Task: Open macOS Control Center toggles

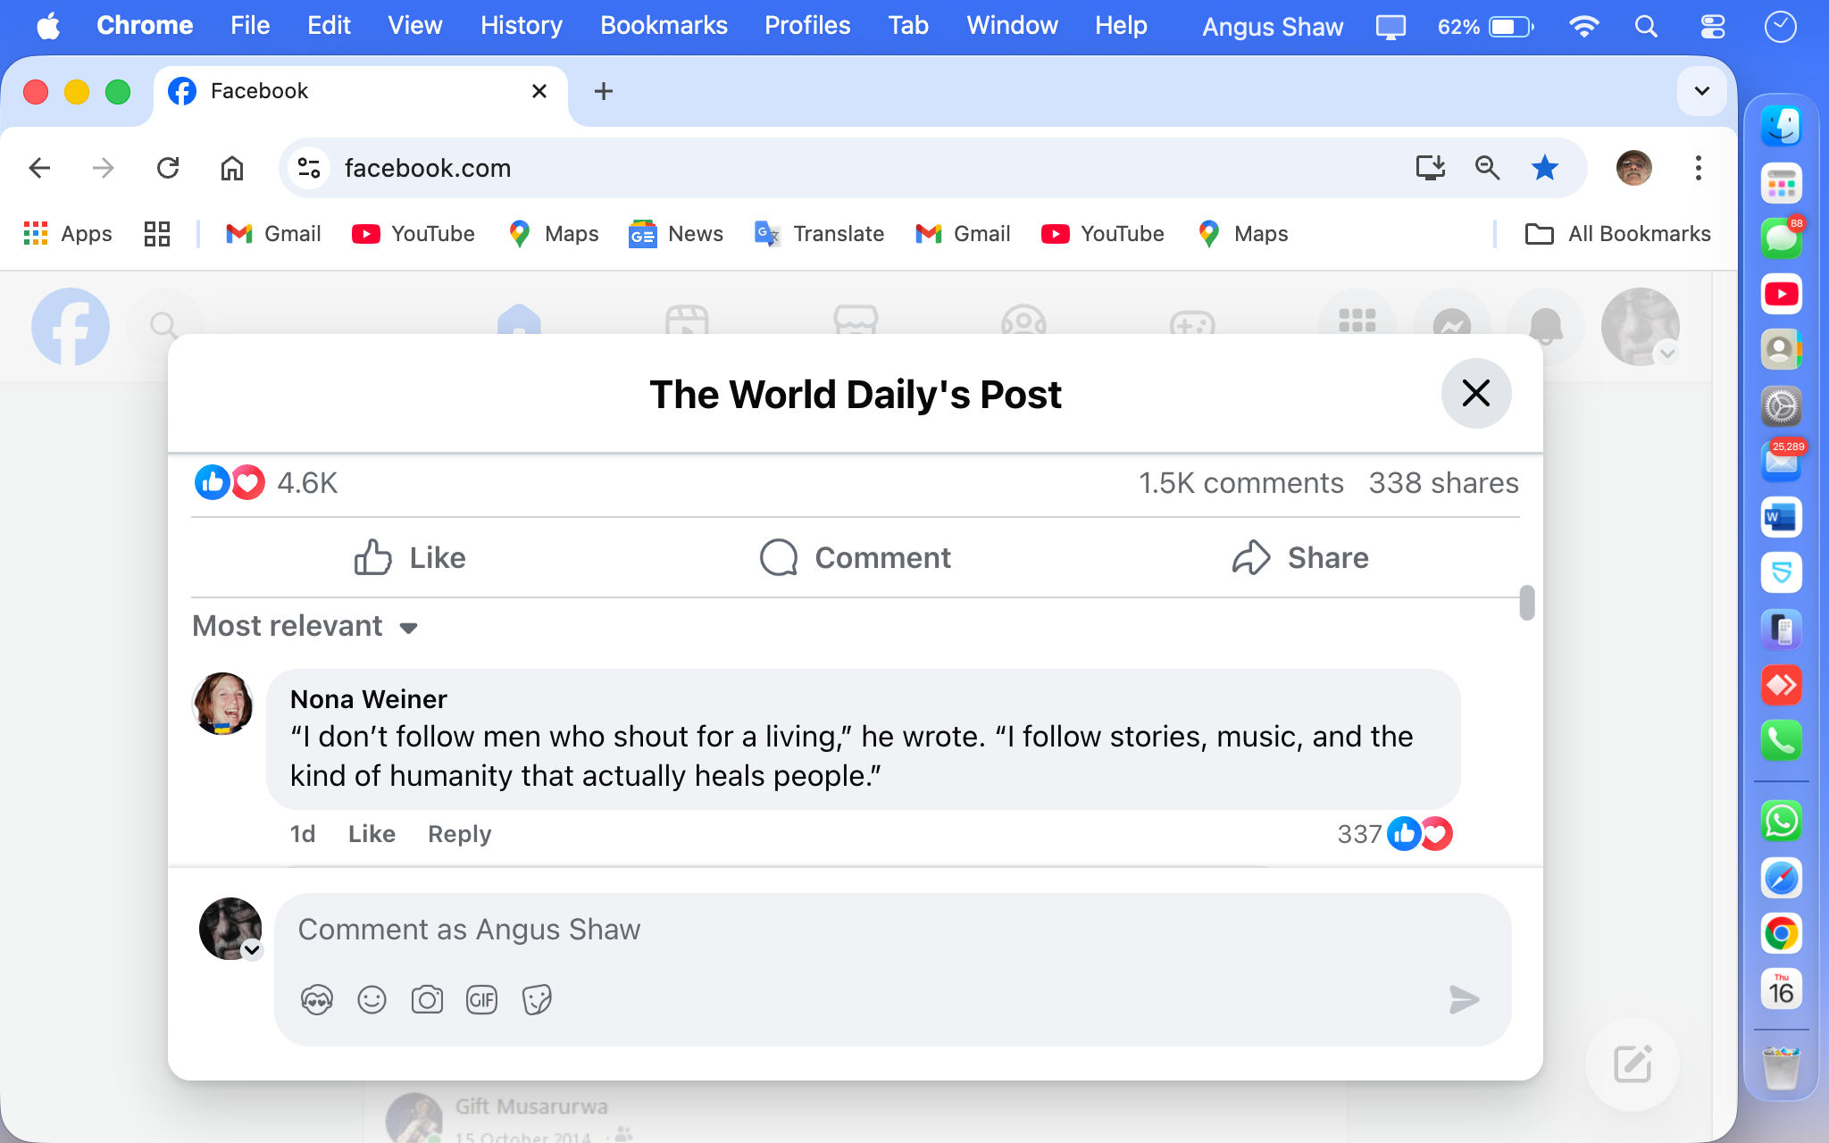Action: click(1712, 26)
